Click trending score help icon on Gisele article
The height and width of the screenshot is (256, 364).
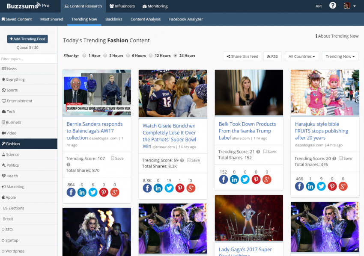point(182,160)
